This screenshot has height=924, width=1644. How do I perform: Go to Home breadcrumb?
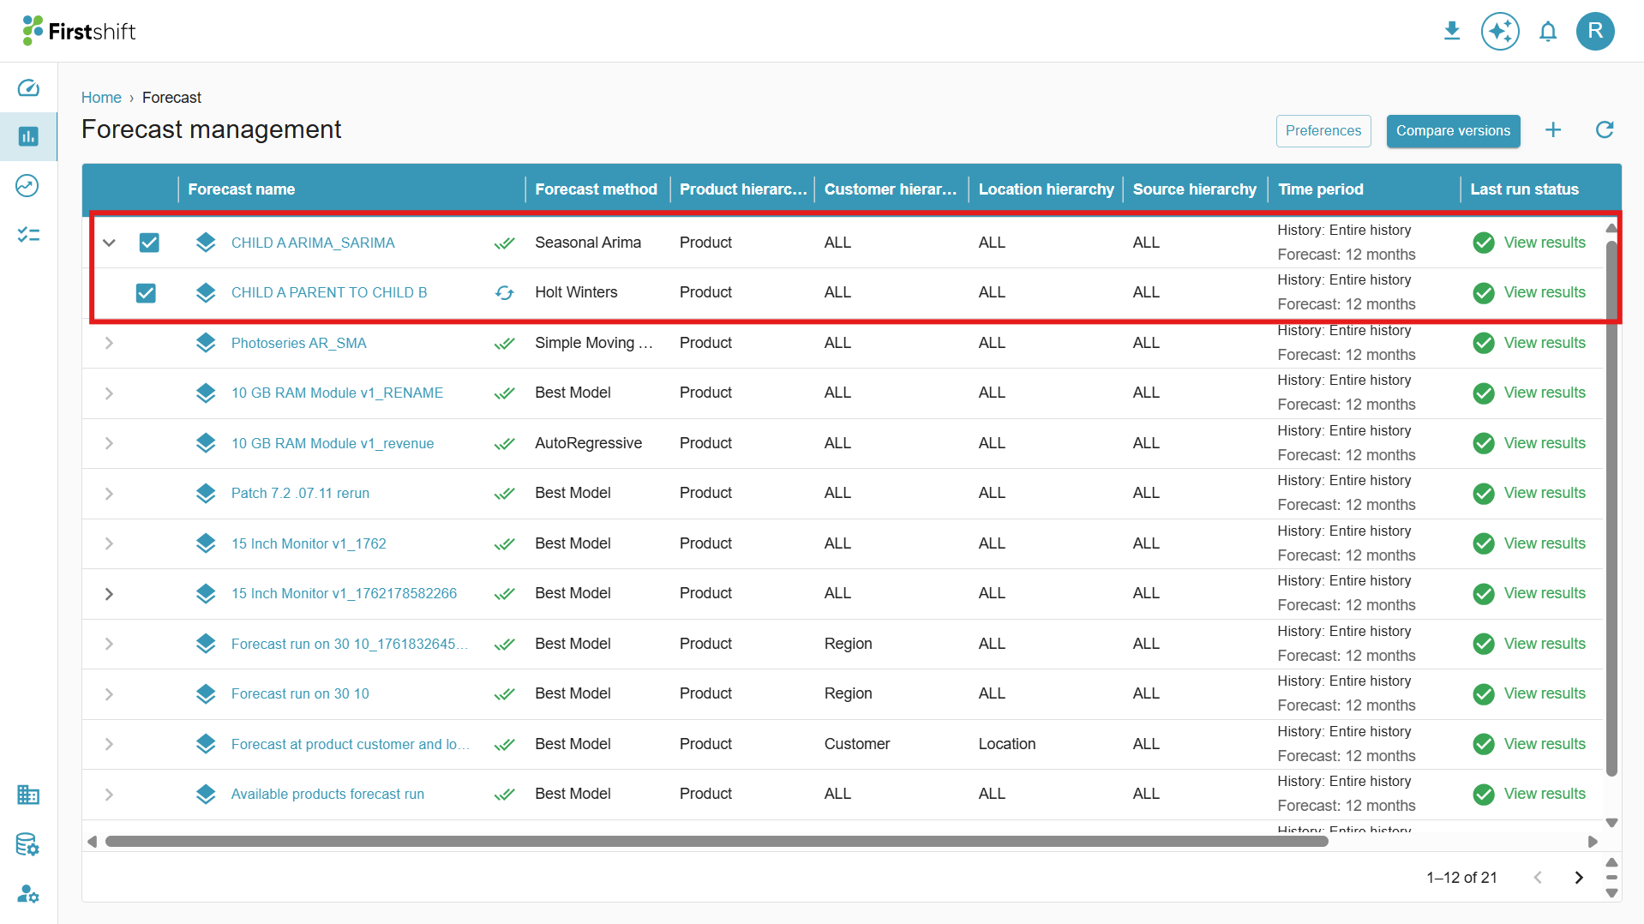point(101,98)
